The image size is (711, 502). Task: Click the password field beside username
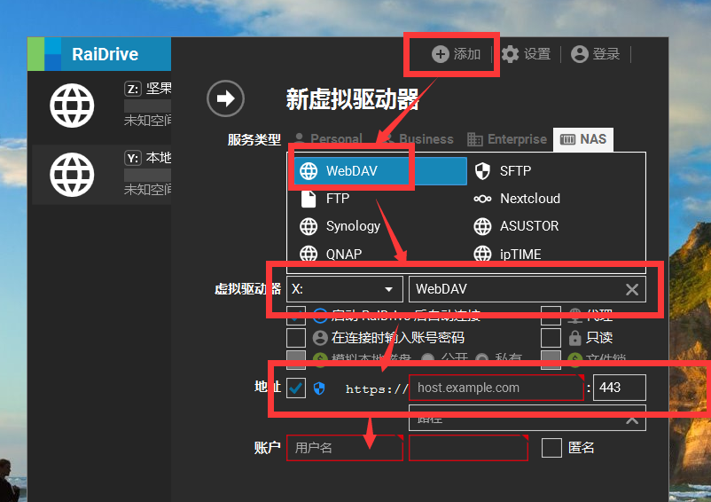(468, 448)
